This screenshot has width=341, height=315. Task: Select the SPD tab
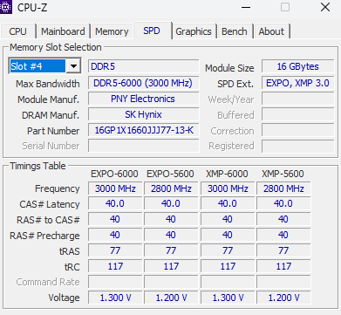[152, 31]
